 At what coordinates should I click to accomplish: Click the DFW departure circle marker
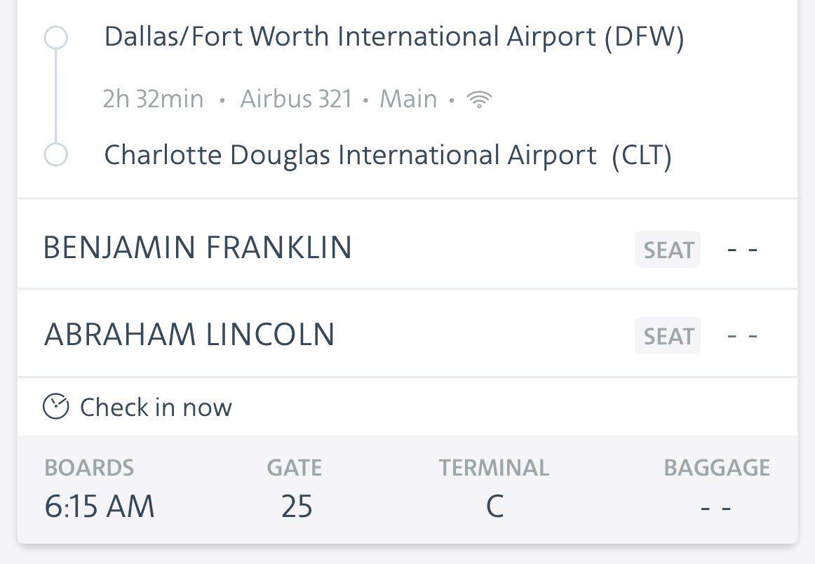[x=56, y=38]
